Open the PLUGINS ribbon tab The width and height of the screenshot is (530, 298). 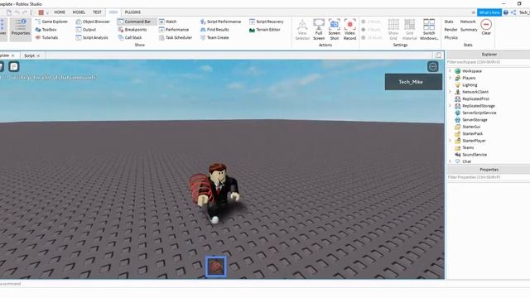click(x=132, y=12)
